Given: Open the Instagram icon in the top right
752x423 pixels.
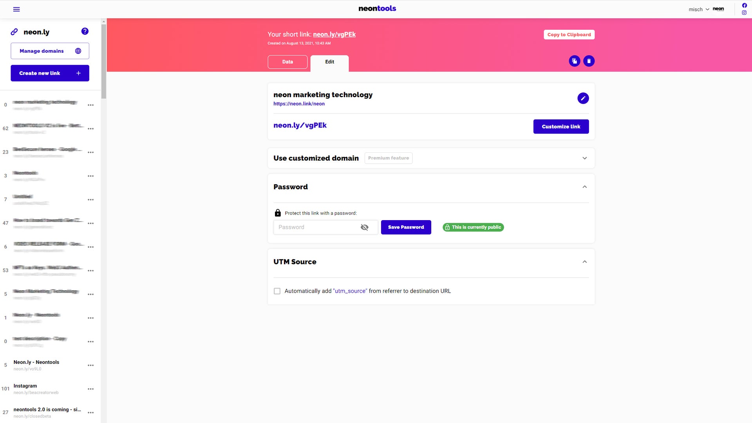Looking at the screenshot, I should pos(744,13).
